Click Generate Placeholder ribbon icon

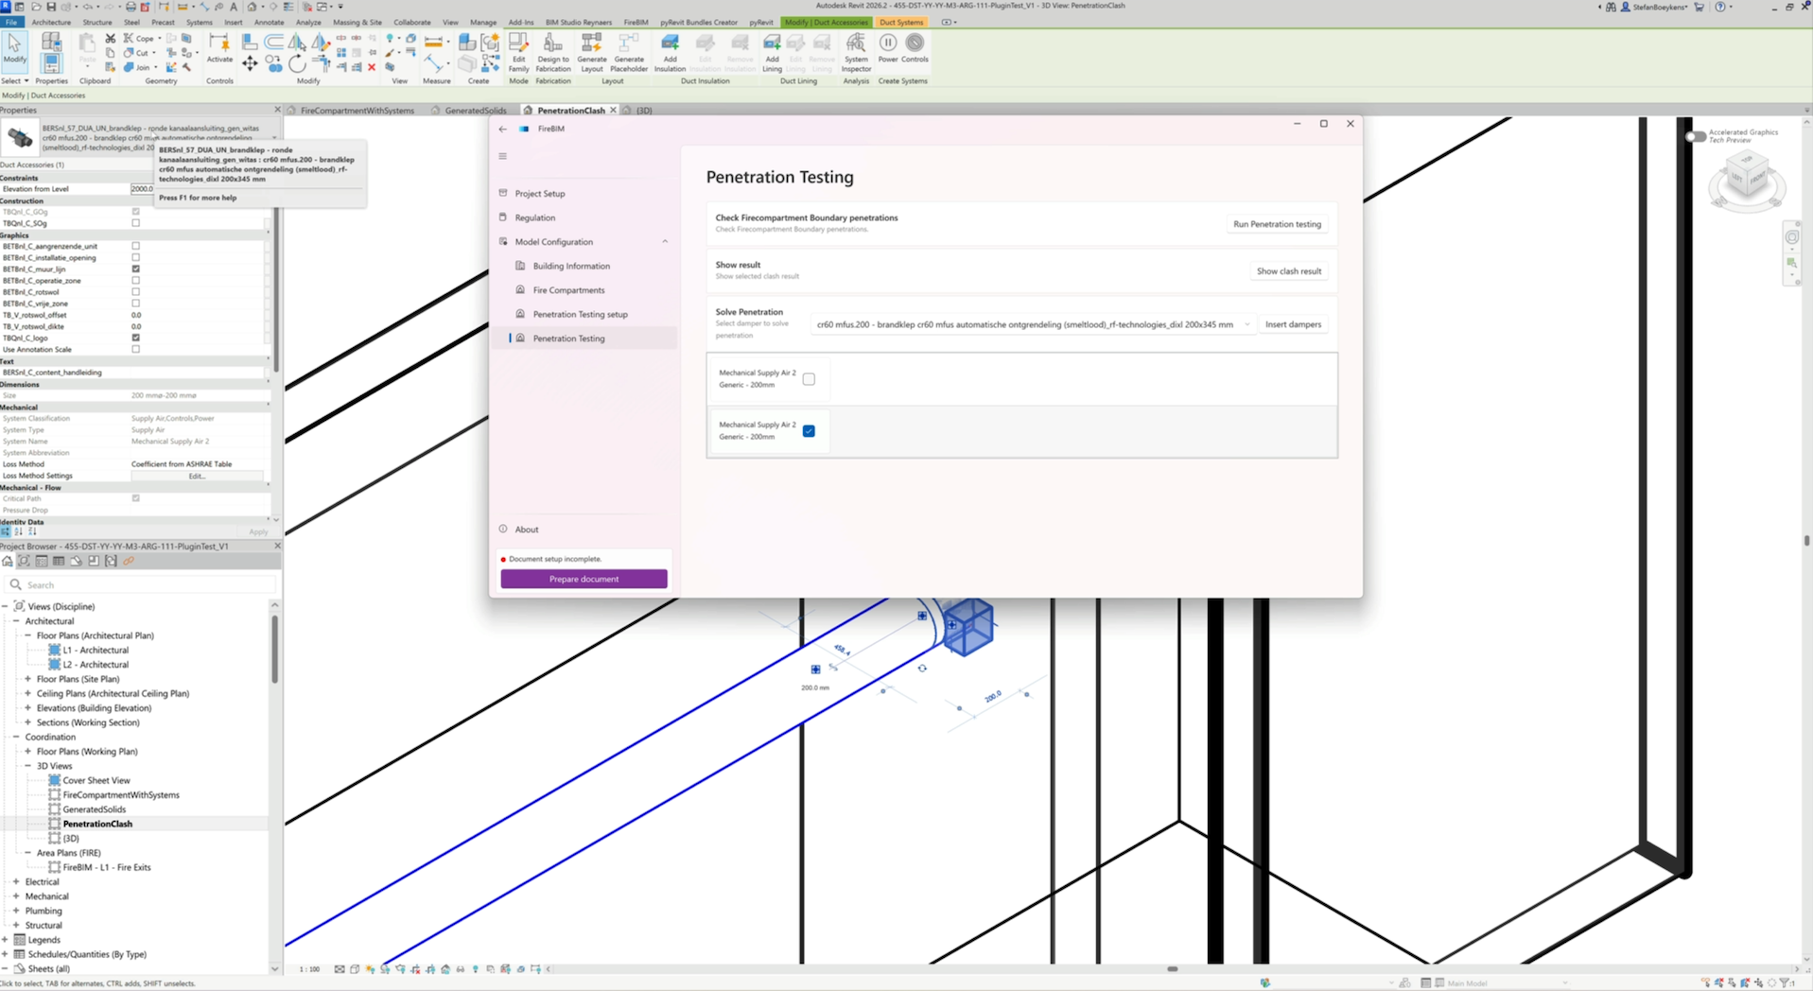click(629, 52)
